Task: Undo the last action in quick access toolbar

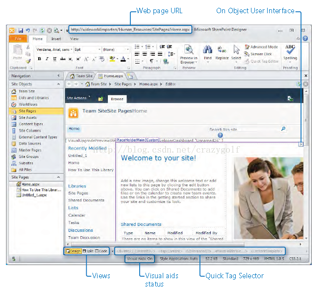Action: coord(28,30)
